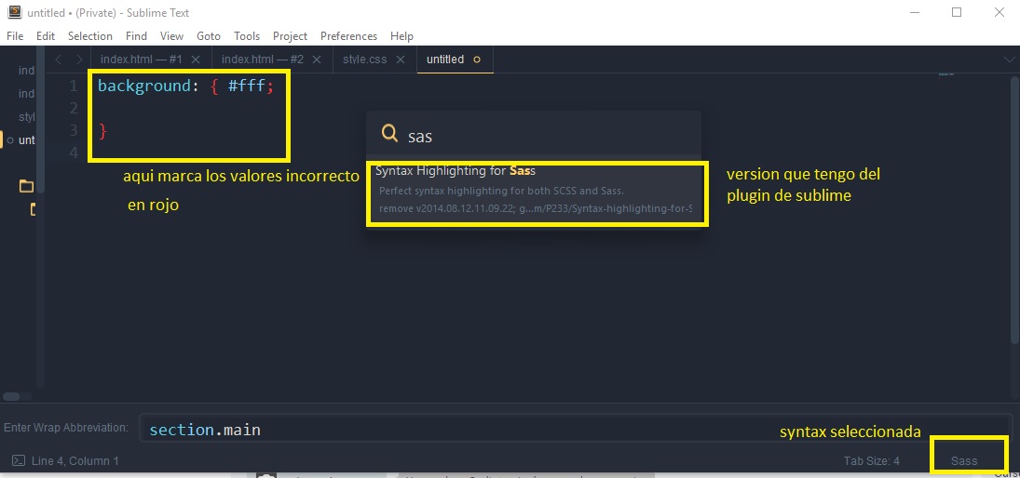Click the unsaved dot on untitled tab
The width and height of the screenshot is (1020, 478).
pyautogui.click(x=477, y=60)
